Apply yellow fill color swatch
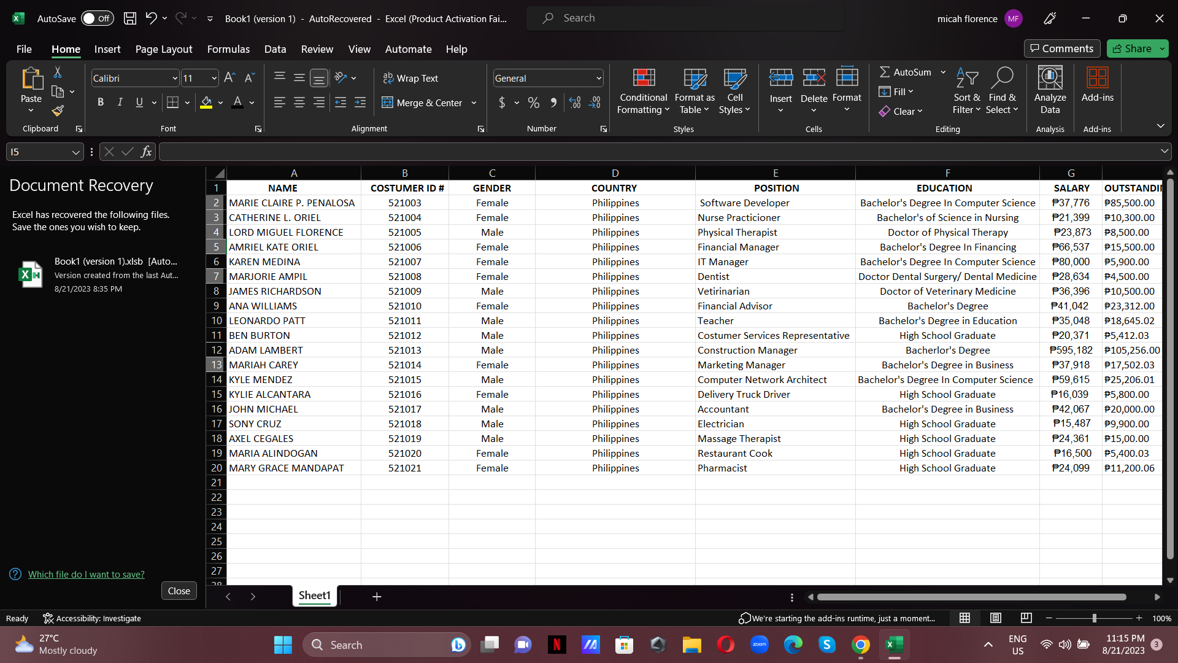 point(206,103)
